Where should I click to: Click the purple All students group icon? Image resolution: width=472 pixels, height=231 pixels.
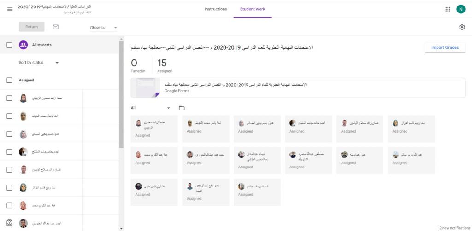[x=24, y=45]
